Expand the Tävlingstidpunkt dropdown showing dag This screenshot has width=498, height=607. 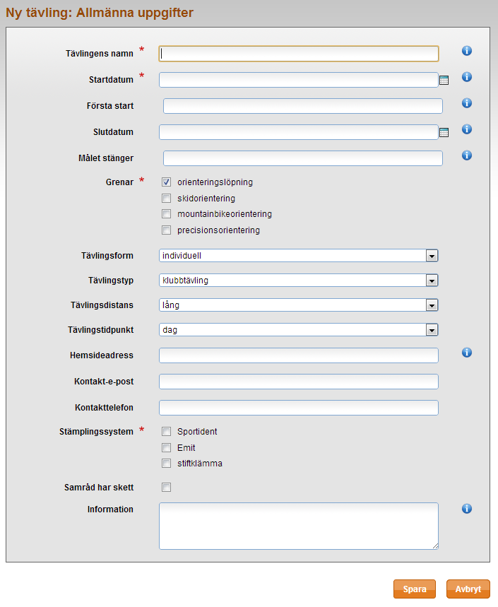point(298,330)
